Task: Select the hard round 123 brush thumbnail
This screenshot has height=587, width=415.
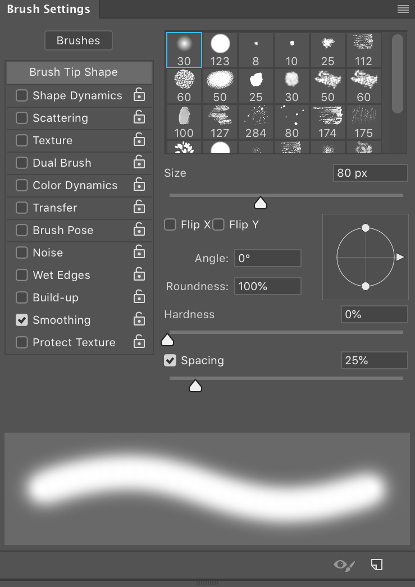Action: coord(220,50)
